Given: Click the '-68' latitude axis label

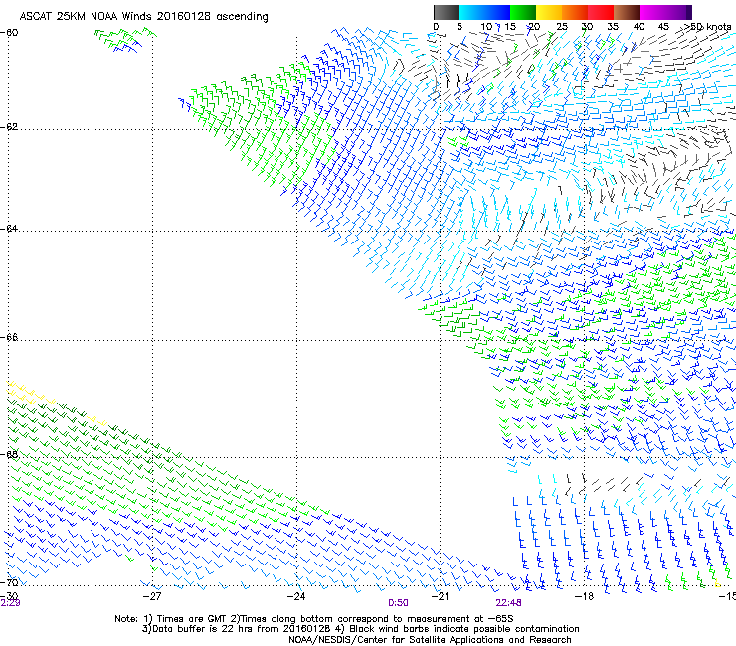Looking at the screenshot, I should point(9,454).
